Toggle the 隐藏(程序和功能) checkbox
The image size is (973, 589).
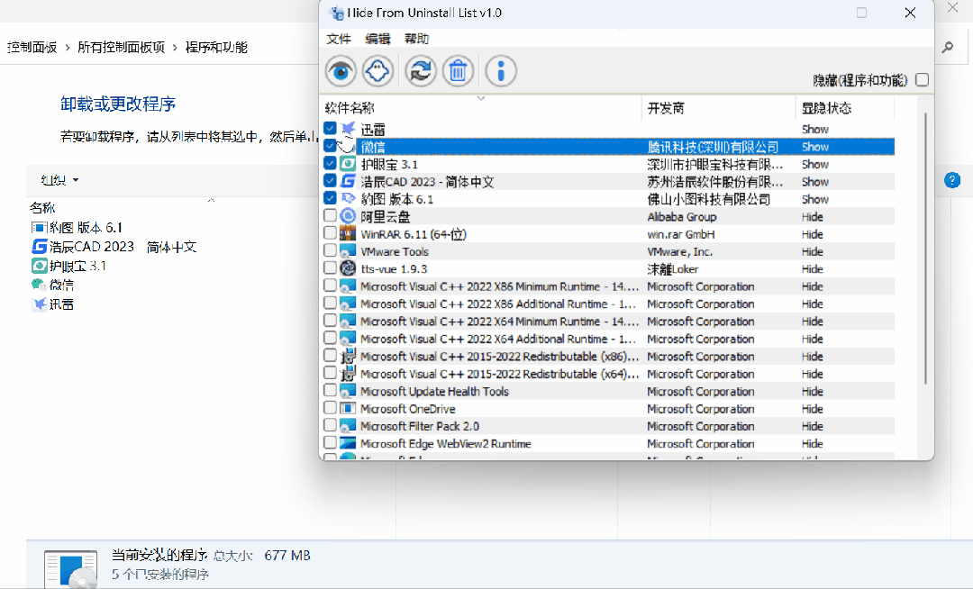click(923, 80)
